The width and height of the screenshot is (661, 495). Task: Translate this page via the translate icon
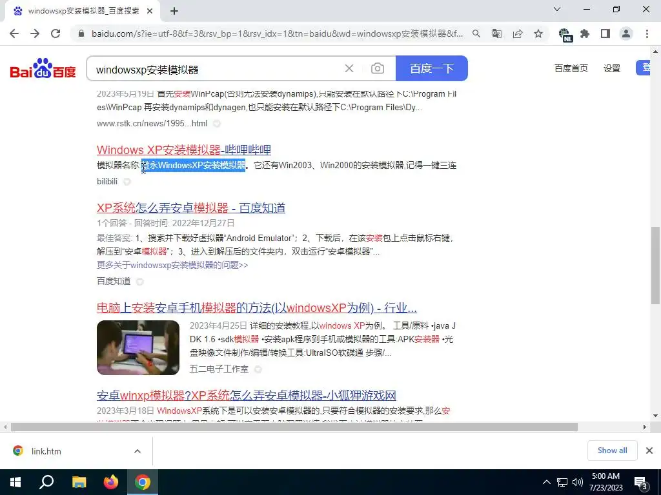[x=497, y=34]
